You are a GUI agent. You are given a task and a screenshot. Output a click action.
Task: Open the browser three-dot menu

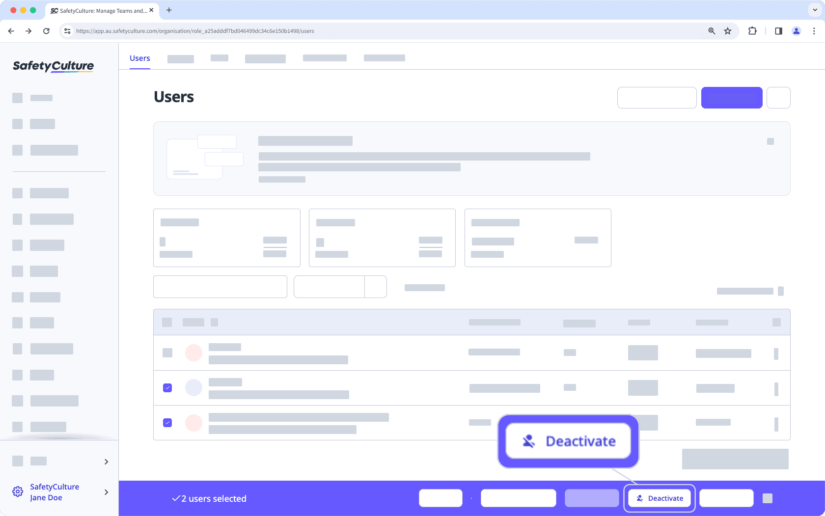[x=814, y=30]
